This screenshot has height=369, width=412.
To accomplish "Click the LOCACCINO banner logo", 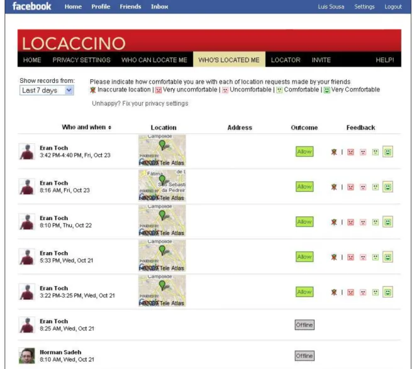I will click(74, 43).
